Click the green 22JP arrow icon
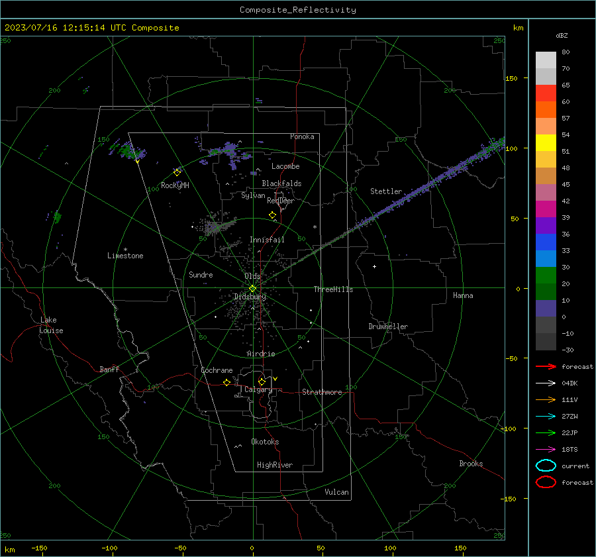 pos(546,432)
